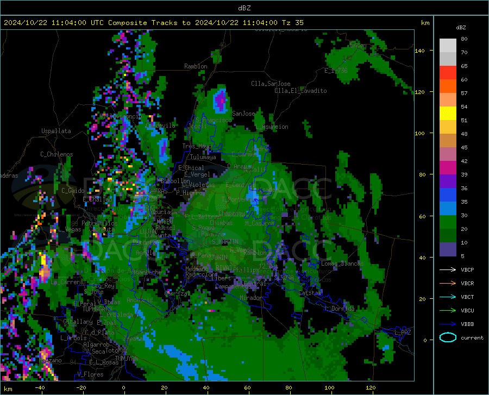Click the 'Gltallary' map label

pyautogui.click(x=78, y=322)
